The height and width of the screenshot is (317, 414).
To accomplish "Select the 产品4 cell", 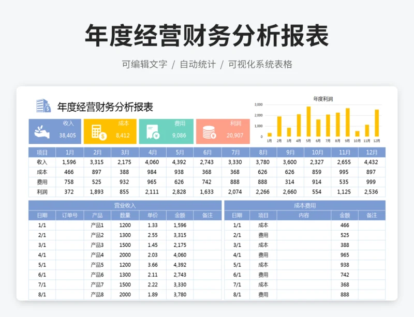I will [x=97, y=255].
